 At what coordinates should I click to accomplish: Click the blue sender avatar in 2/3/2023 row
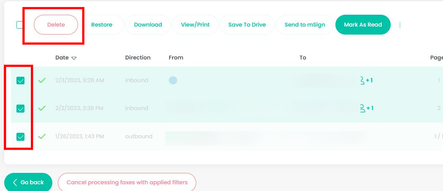tap(173, 81)
